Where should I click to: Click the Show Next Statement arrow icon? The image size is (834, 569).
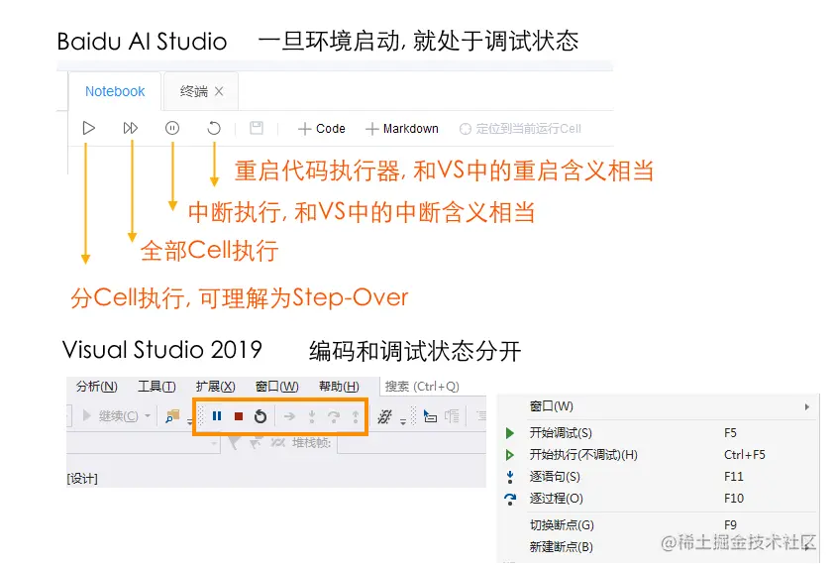tap(289, 416)
